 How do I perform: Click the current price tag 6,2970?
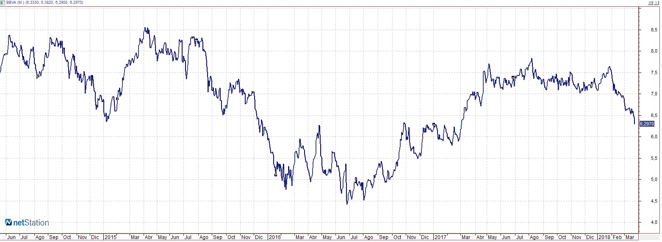(x=647, y=124)
